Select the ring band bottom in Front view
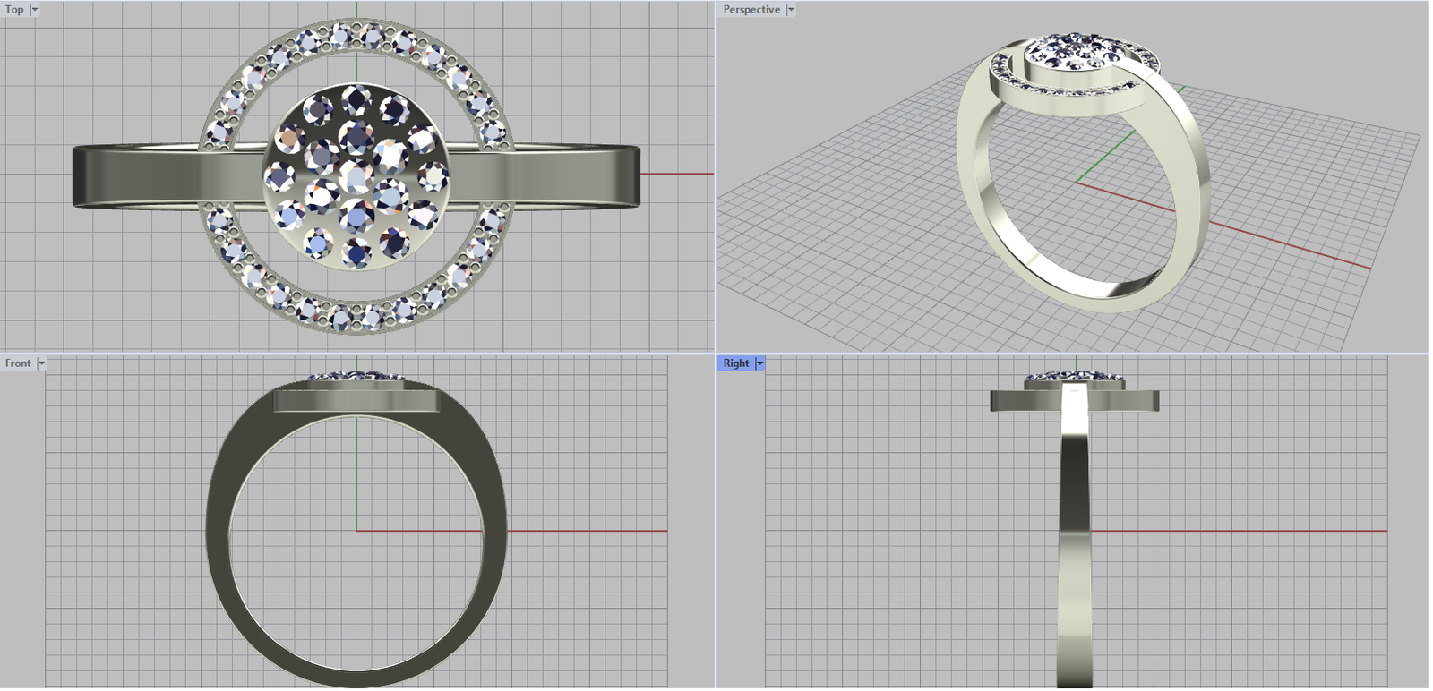This screenshot has height=691, width=1433. click(356, 678)
